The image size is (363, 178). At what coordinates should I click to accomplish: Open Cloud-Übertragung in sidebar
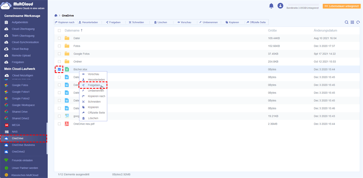pos(23,29)
